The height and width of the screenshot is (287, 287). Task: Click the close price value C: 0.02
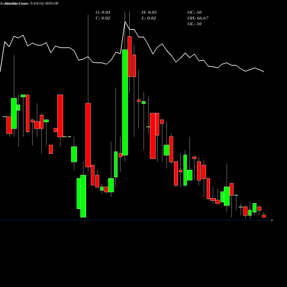pos(103,18)
